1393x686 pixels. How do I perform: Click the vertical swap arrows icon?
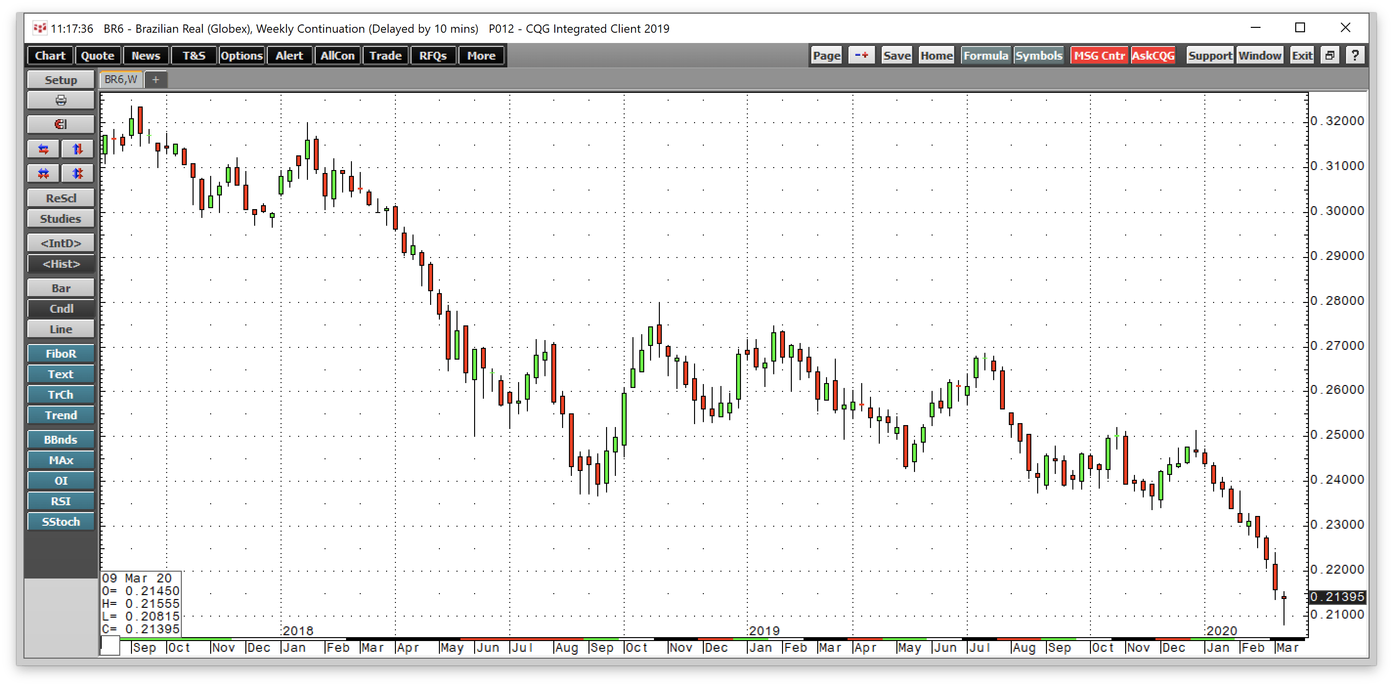click(77, 149)
